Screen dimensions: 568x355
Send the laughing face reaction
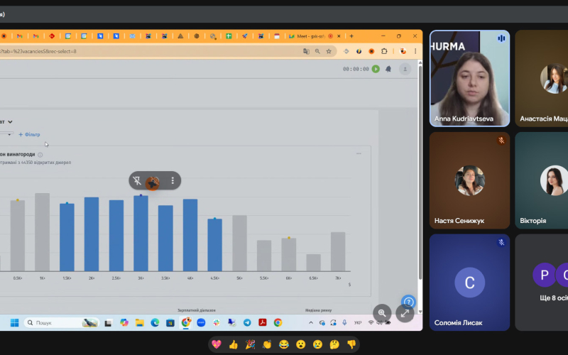tap(284, 344)
